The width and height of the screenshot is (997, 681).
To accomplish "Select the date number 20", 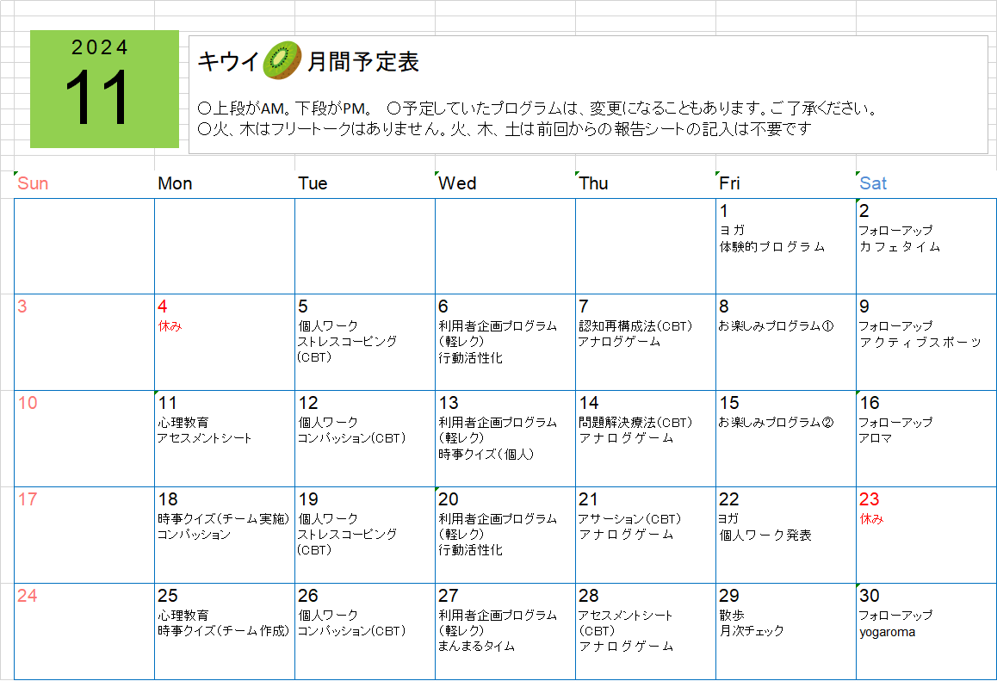I will (x=449, y=500).
